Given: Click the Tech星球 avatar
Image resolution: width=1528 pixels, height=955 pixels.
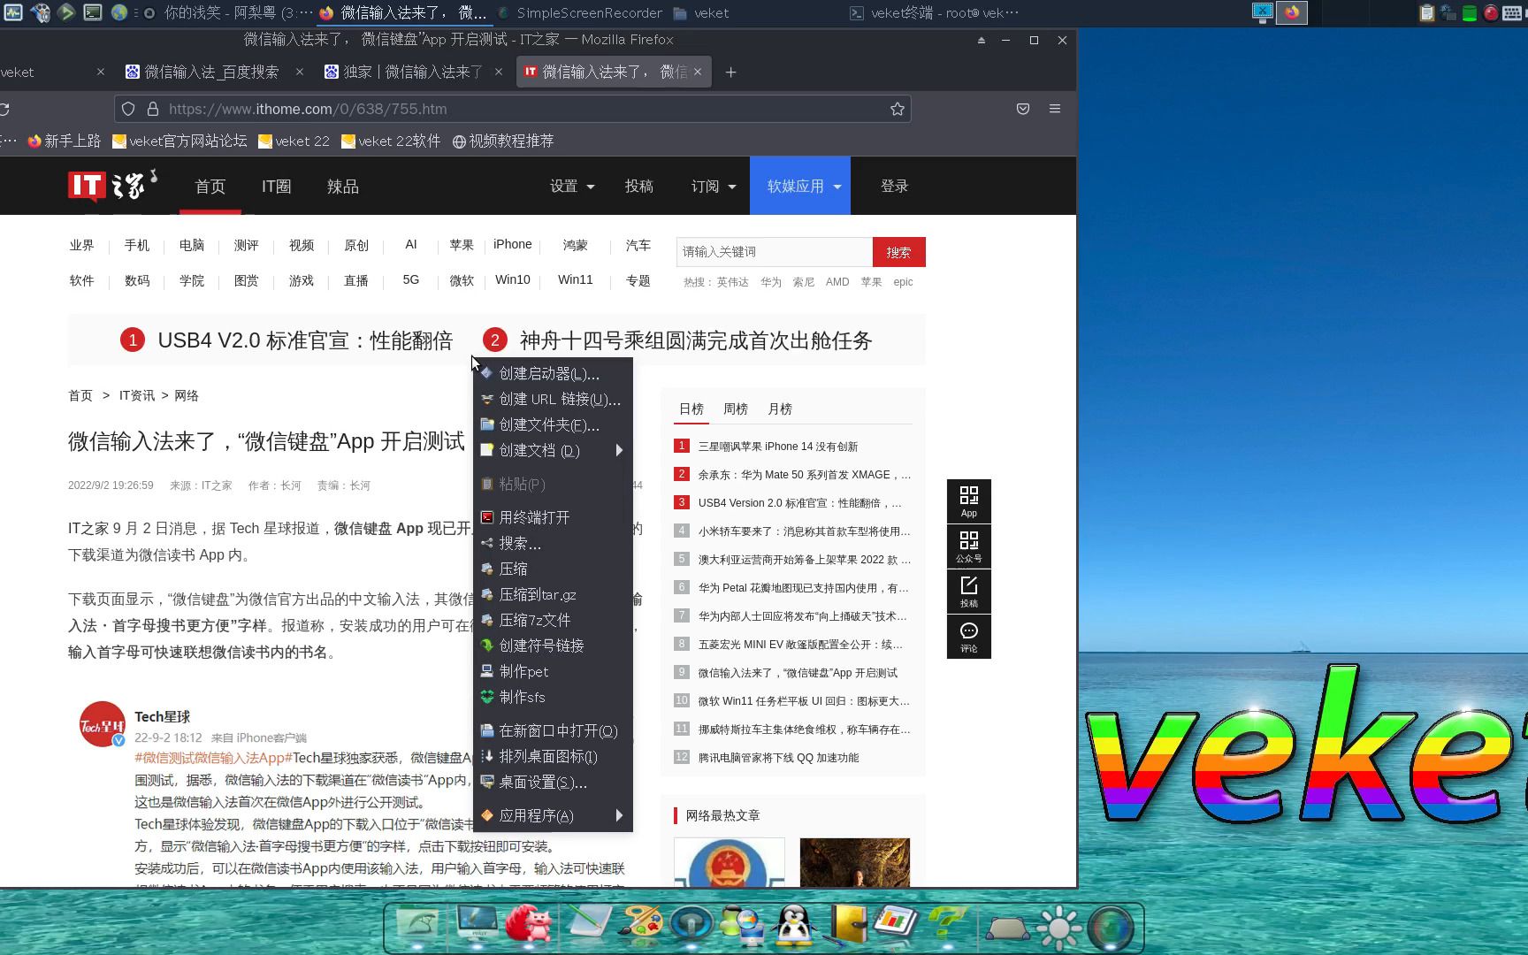Looking at the screenshot, I should (x=102, y=723).
